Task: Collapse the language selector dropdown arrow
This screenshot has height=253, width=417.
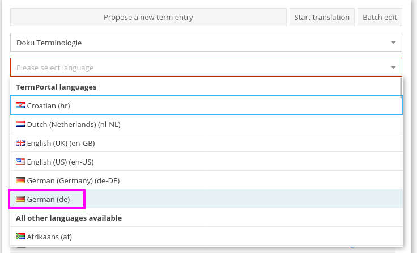Action: (x=393, y=68)
